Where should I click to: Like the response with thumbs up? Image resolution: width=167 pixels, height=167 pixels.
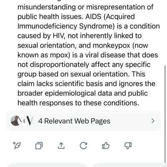click(106, 146)
